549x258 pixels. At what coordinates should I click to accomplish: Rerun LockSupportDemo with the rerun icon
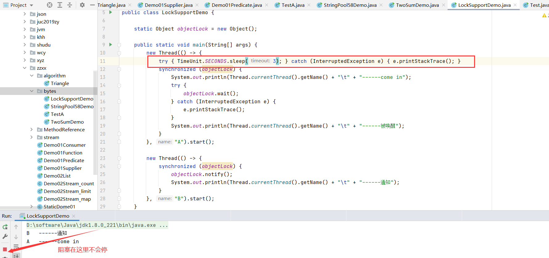tap(5, 227)
